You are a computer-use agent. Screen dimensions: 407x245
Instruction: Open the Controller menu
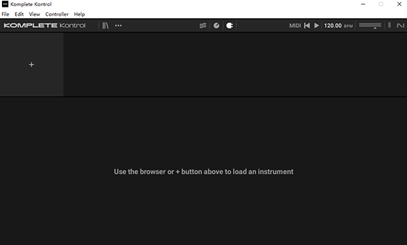[57, 14]
